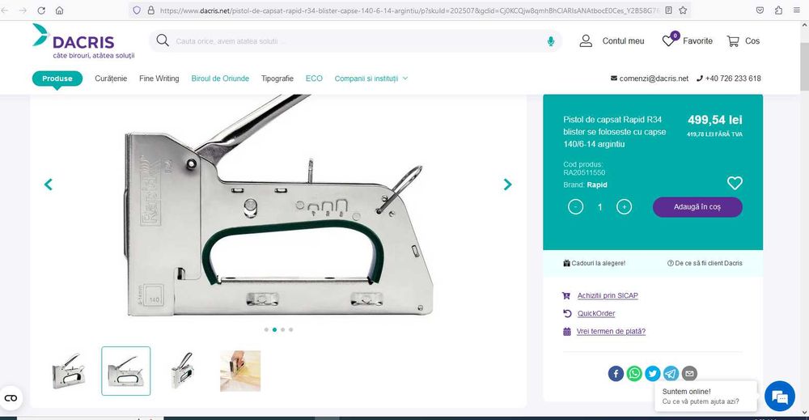Viewport: 809px width, 420px height.
Task: Click the +40 726 233 618 phone link
Action: 729,78
